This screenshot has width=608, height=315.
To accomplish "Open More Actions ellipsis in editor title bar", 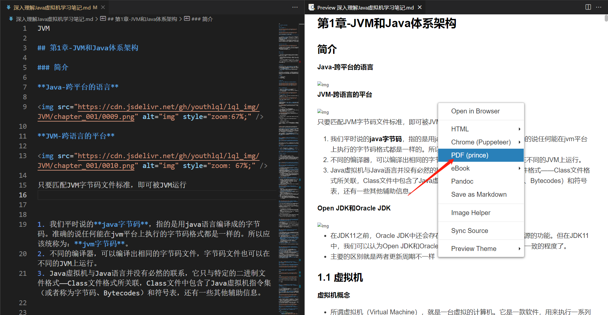I will [x=295, y=7].
